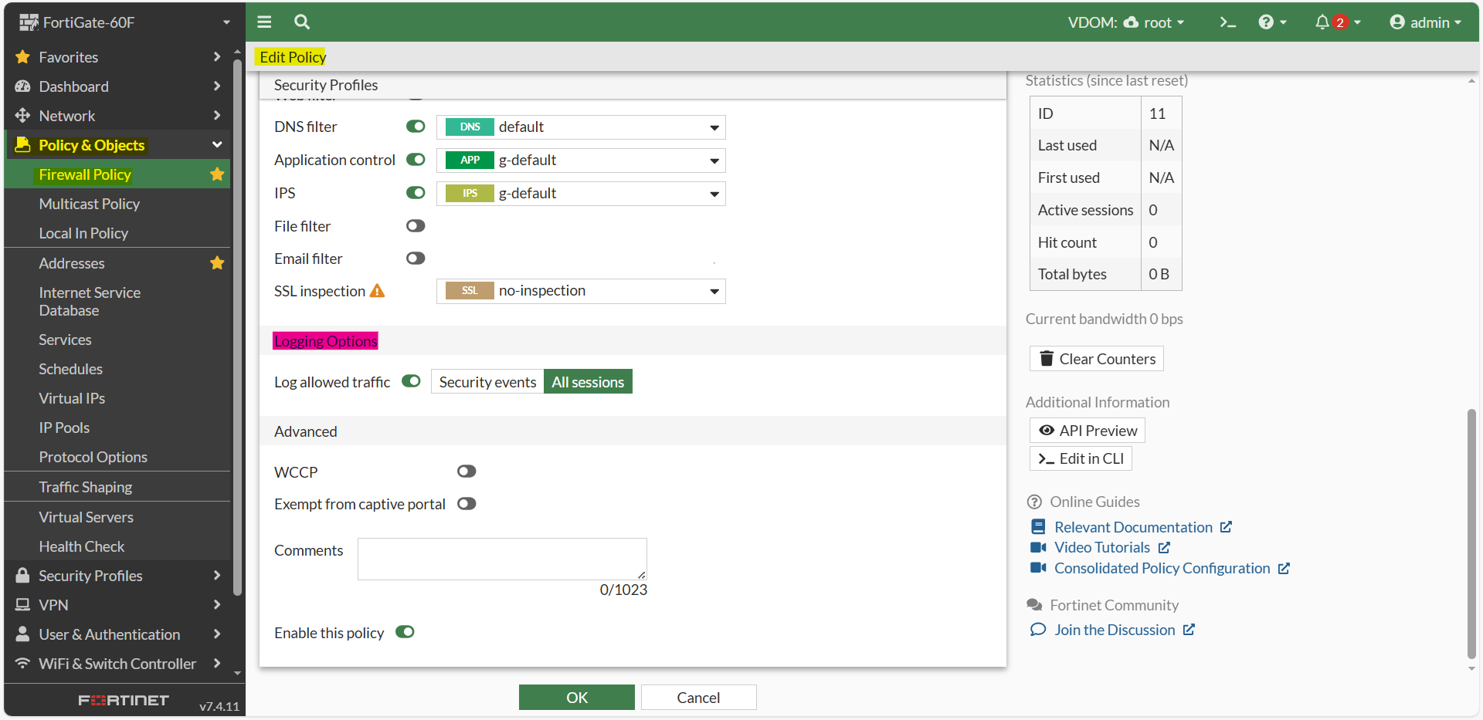Click the Network arrows icon
1483x720 pixels.
pos(22,116)
